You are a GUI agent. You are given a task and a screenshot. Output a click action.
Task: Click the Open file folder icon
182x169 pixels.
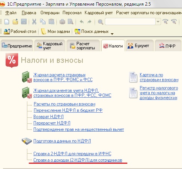[15, 22]
